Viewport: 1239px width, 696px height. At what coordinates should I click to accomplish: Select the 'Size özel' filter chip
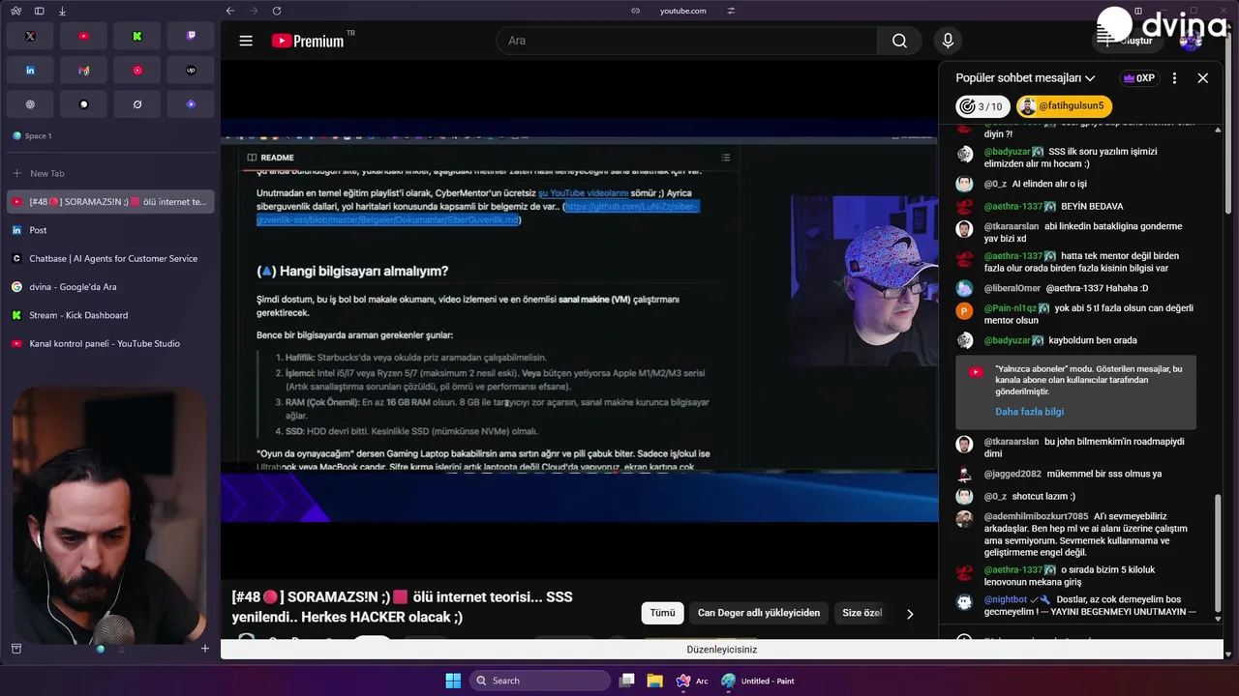(x=862, y=613)
